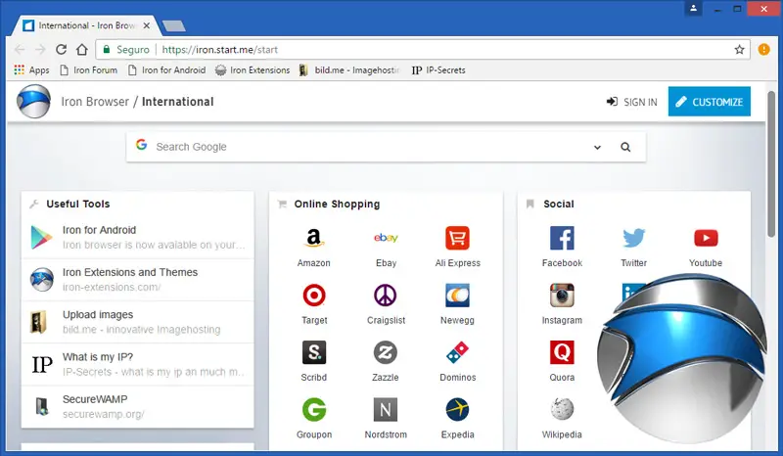The height and width of the screenshot is (456, 783).
Task: Open the Craigslist peace-sign icon
Action: (x=386, y=296)
